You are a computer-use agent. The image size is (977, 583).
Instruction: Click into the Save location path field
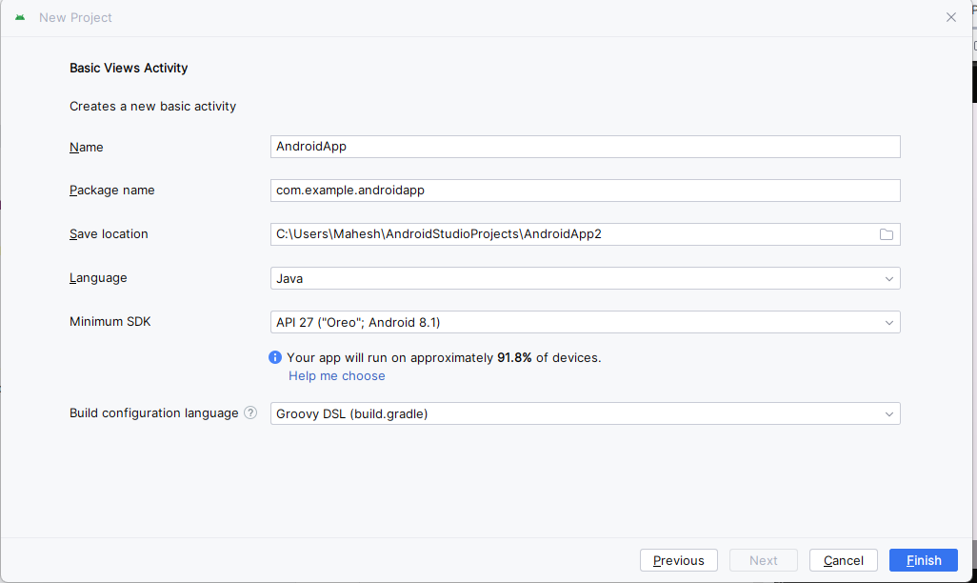click(x=571, y=234)
